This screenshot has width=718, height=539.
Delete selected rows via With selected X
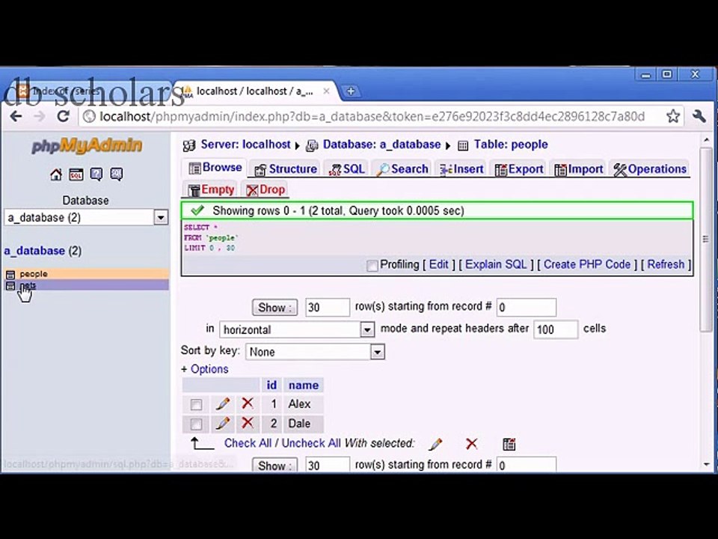(471, 444)
